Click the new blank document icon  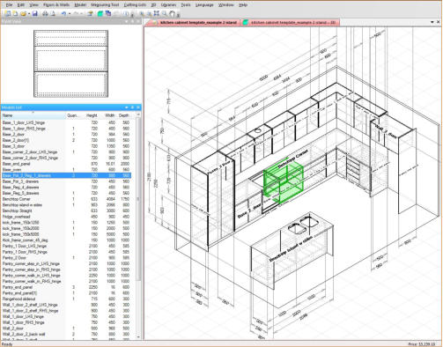[15, 13]
